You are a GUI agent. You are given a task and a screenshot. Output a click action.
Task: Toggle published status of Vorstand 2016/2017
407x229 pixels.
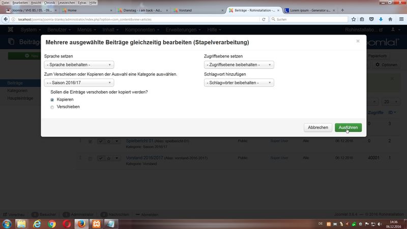pos(100,158)
